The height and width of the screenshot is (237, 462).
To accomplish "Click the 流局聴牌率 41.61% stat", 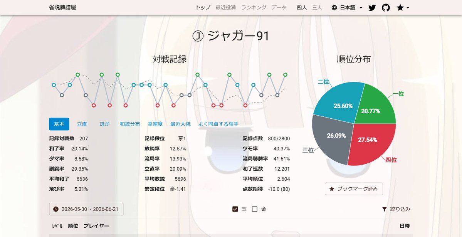I will pyautogui.click(x=266, y=159).
